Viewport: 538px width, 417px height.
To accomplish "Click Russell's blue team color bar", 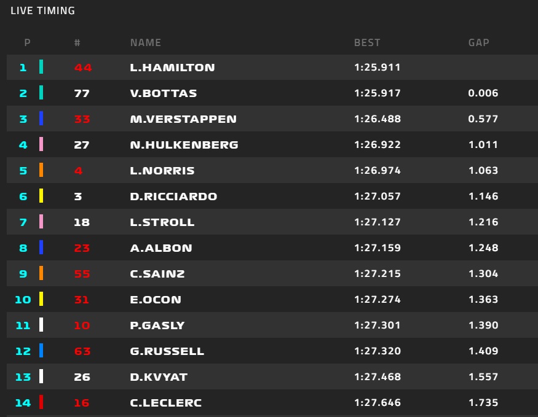I will 41,351.
